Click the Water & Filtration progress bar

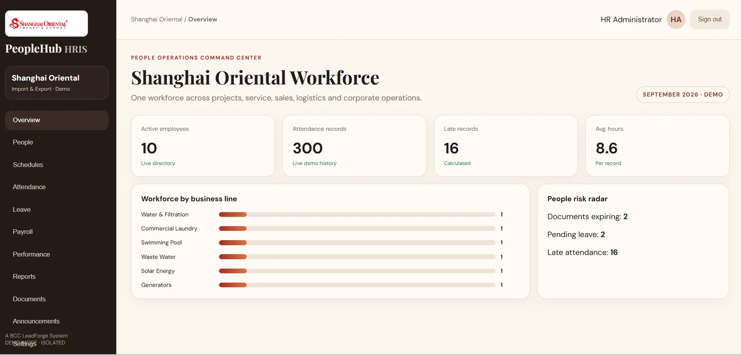(x=357, y=215)
